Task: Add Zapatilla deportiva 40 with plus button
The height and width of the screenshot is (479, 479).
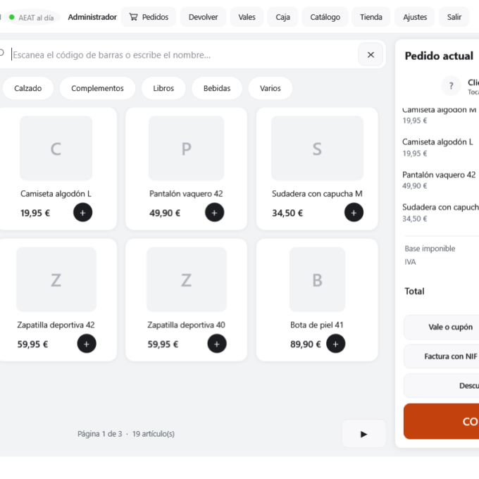Action: (x=217, y=344)
